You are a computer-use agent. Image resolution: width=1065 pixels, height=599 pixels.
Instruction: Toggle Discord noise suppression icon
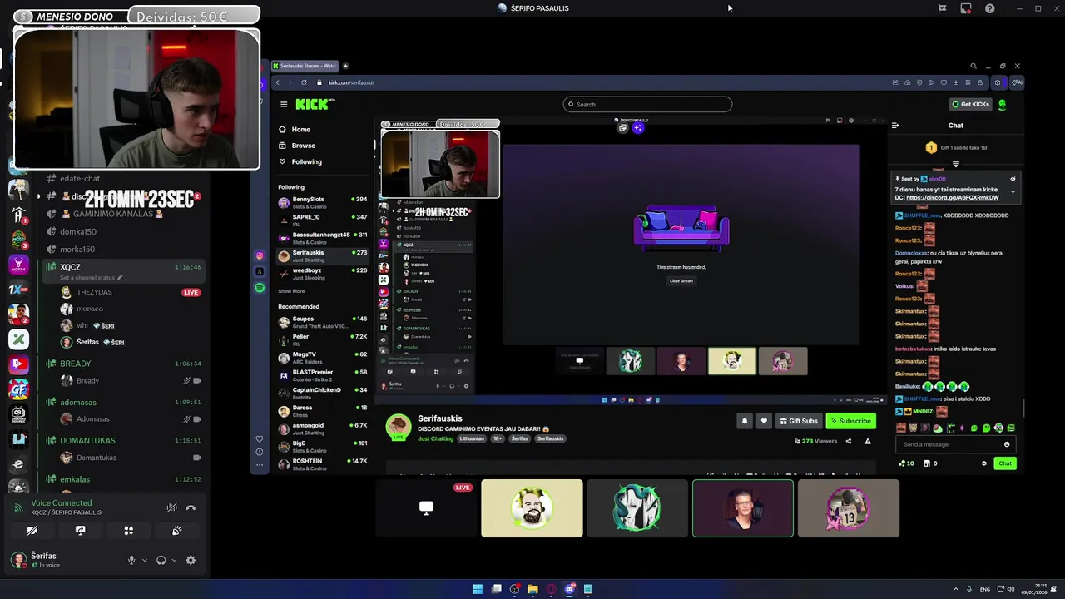click(x=171, y=507)
